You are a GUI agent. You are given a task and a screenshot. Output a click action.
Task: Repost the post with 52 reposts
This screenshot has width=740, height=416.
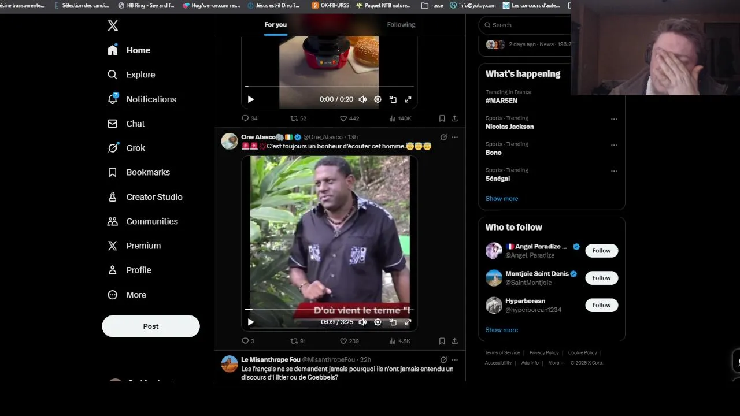pyautogui.click(x=298, y=118)
